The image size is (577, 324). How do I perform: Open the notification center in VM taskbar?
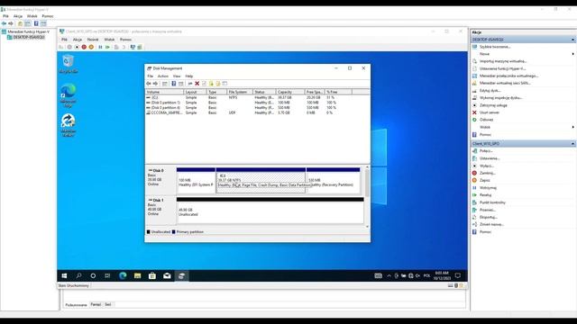(458, 275)
